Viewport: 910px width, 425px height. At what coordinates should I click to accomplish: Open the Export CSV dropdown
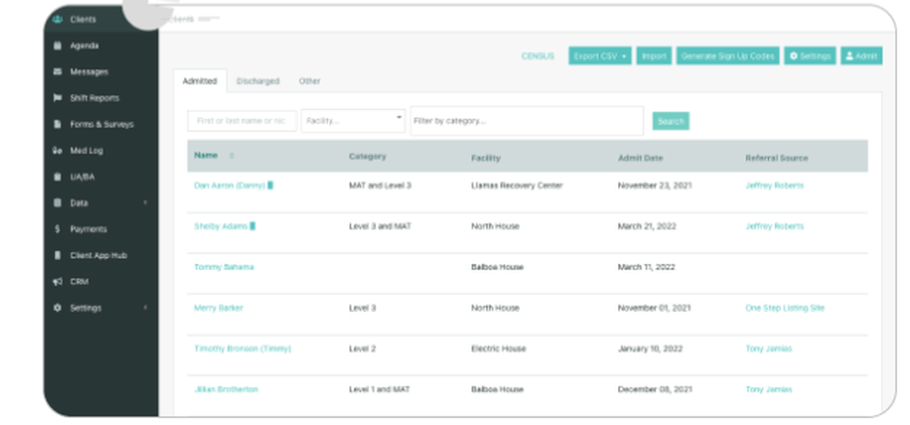(x=600, y=56)
